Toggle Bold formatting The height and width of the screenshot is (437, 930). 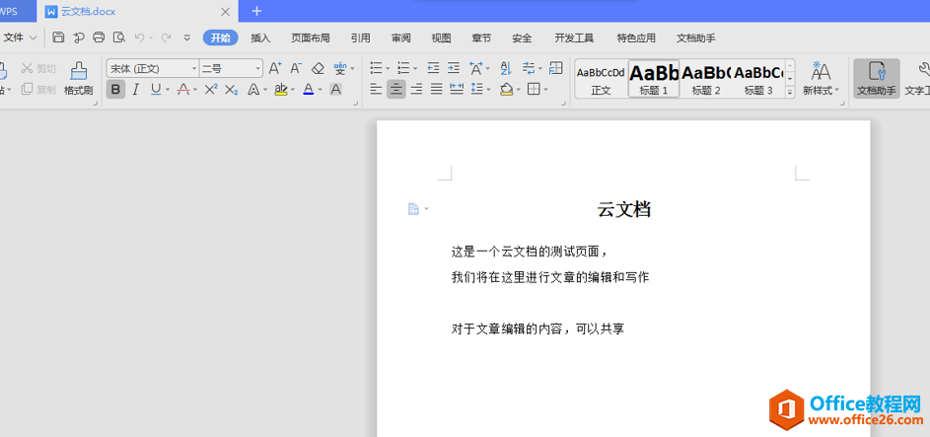coord(115,90)
